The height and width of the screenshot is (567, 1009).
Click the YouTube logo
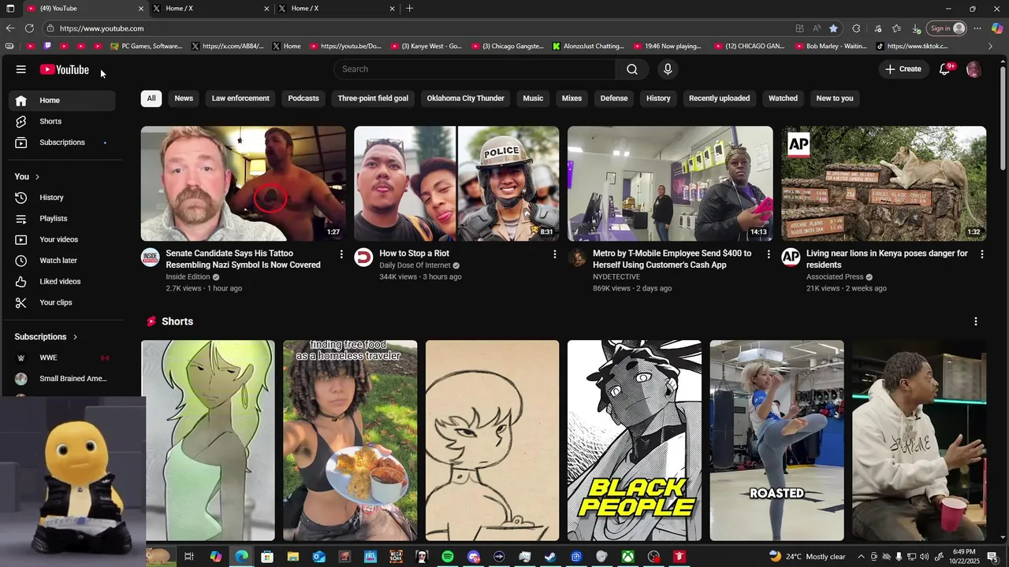pos(65,69)
